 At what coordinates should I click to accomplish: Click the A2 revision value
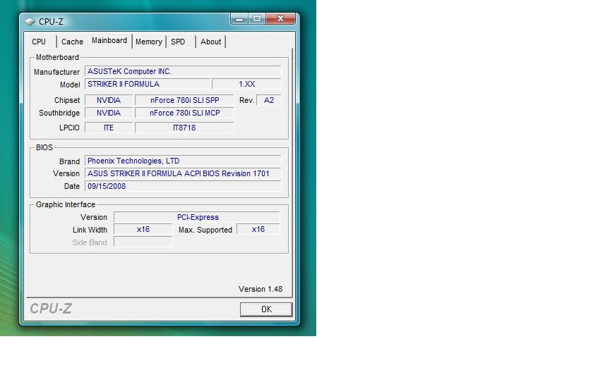point(269,100)
